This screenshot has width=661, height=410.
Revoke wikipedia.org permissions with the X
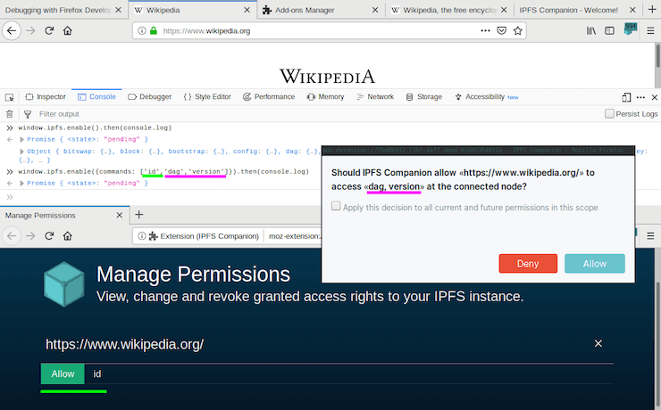598,343
